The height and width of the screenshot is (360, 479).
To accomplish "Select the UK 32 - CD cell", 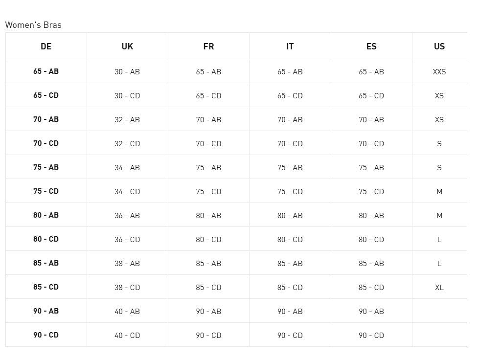I will tap(127, 144).
